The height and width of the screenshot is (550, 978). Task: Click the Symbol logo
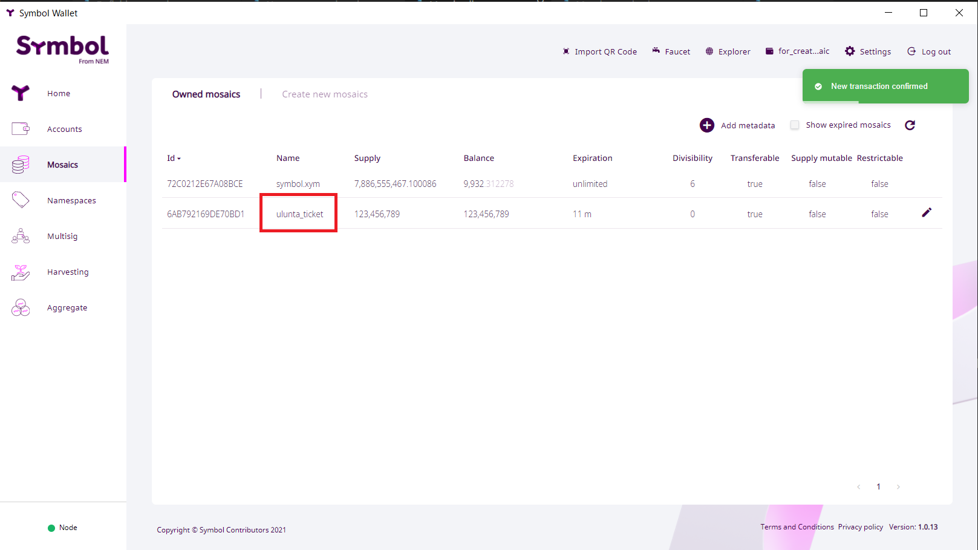(62, 48)
